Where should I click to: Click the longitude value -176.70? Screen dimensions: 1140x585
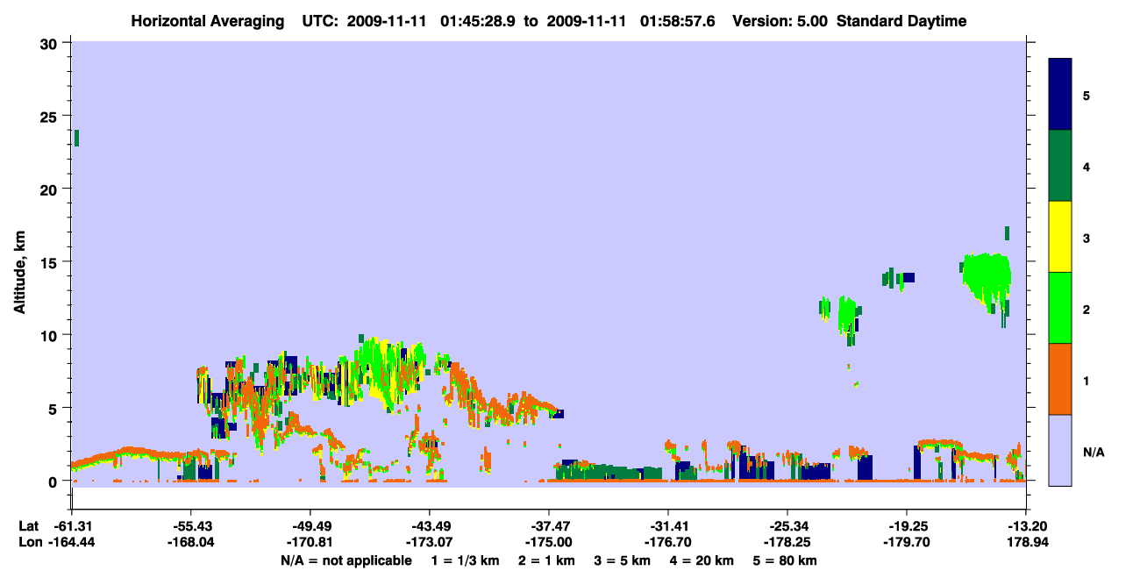click(x=667, y=543)
